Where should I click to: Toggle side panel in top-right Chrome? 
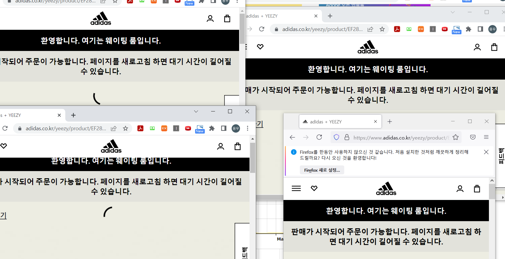click(480, 29)
